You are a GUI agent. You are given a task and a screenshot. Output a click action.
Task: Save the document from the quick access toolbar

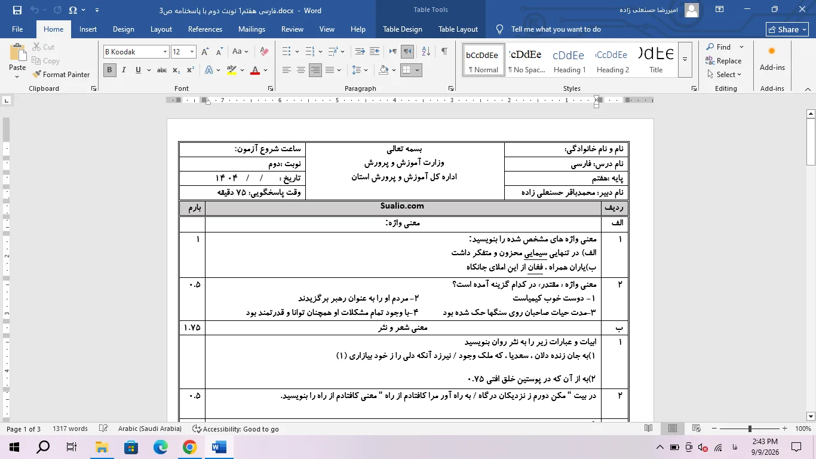[17, 10]
